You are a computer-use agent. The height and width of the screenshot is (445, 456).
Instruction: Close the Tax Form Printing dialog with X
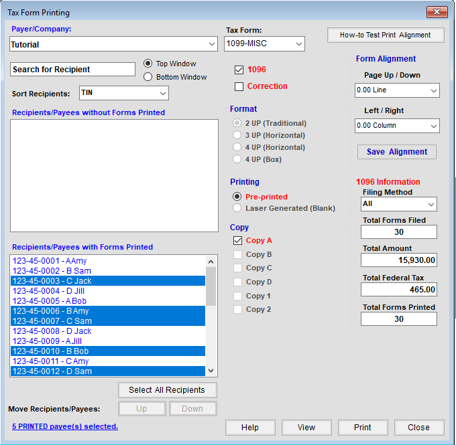(x=437, y=12)
